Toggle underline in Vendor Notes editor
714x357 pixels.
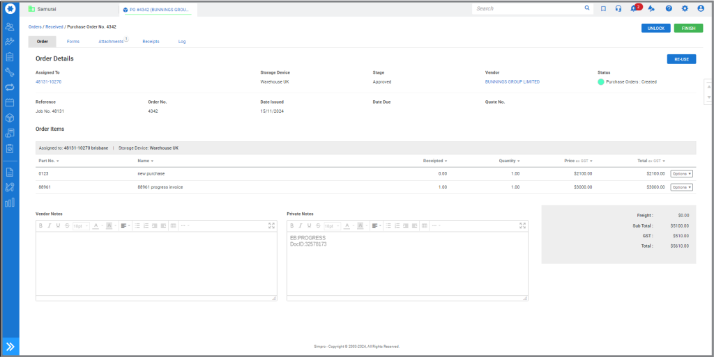coord(59,225)
